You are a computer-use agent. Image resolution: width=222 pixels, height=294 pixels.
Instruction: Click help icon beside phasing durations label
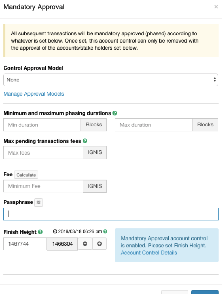[x=115, y=113]
